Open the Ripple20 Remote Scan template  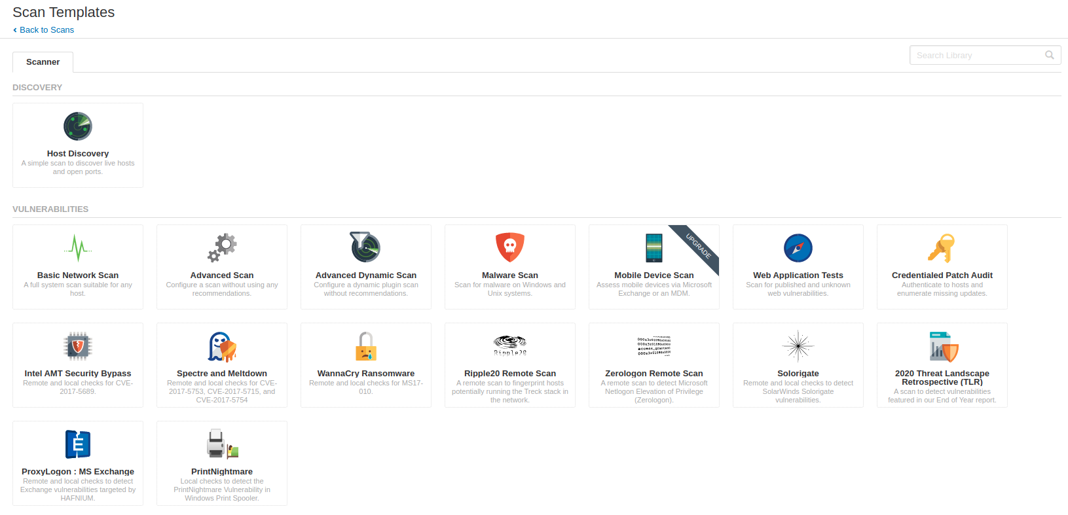pos(510,365)
